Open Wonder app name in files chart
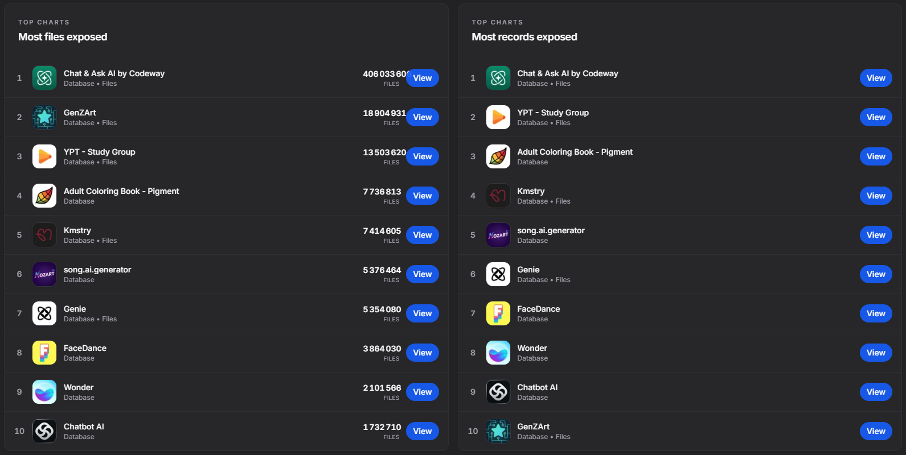This screenshot has width=906, height=455. [x=79, y=387]
